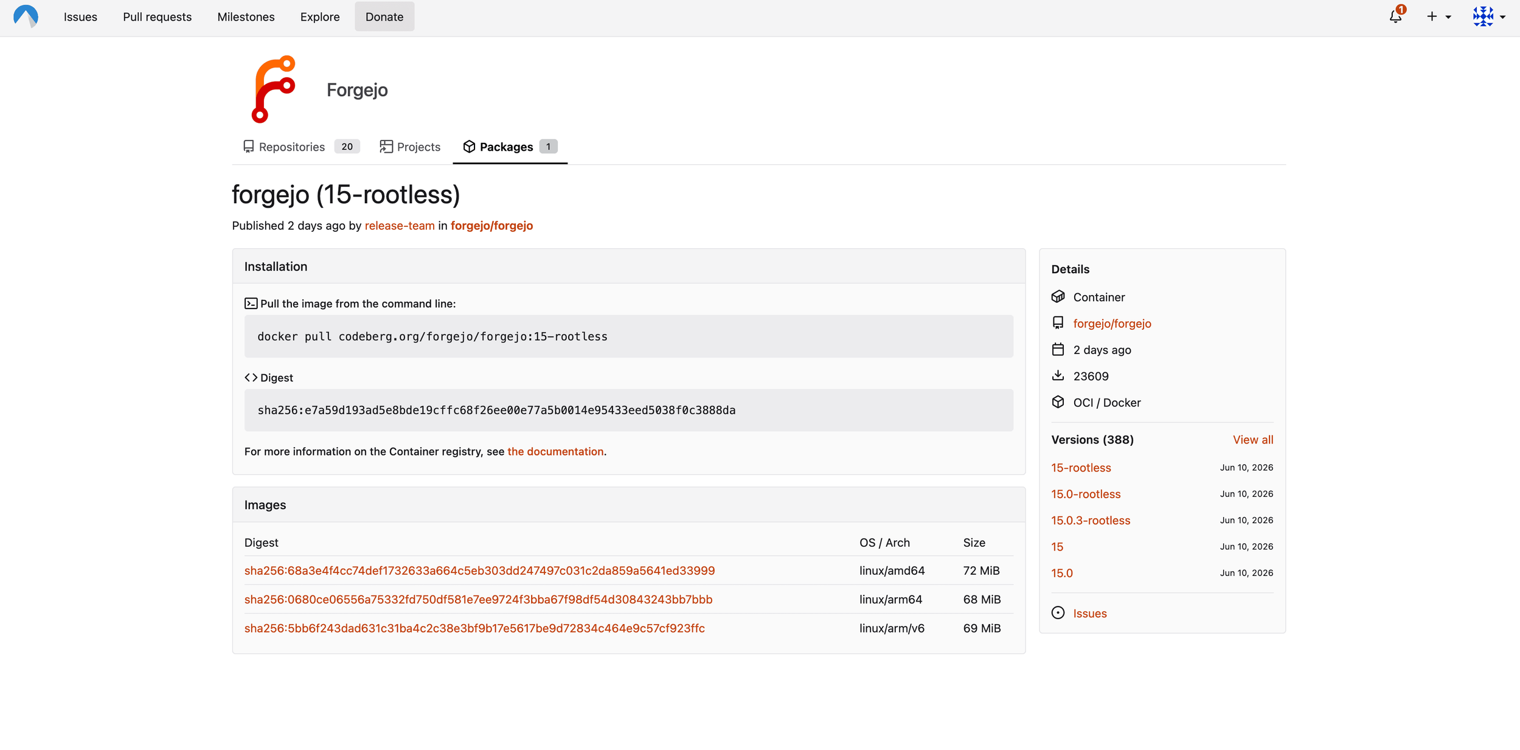Screen dimensions: 1520x750
Task: Open Pull requests in top navigation
Action: [157, 17]
